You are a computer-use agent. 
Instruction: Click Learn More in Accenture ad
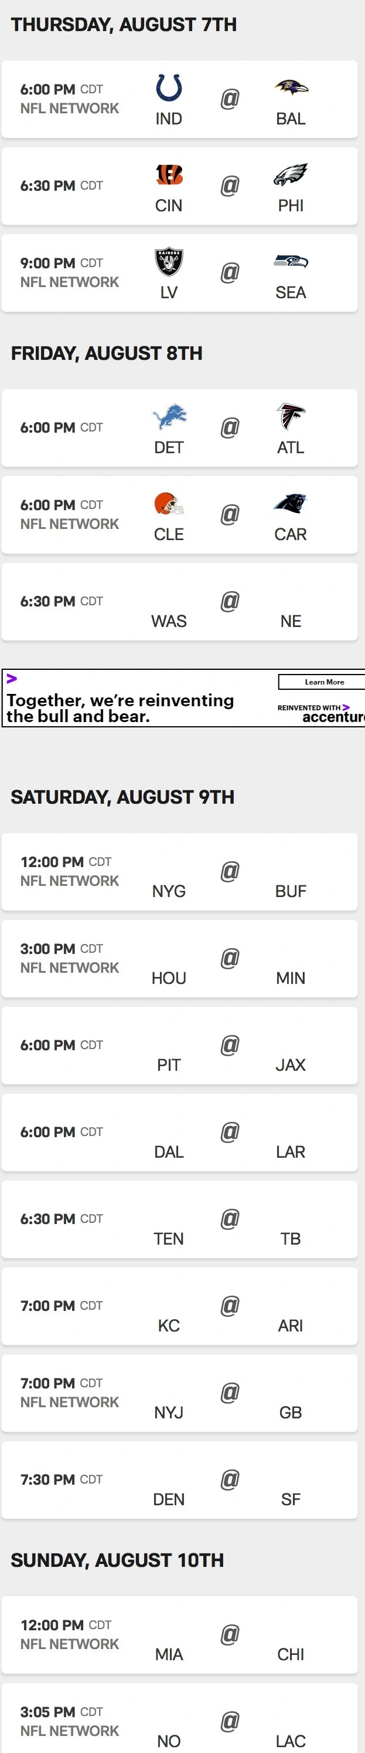click(323, 682)
